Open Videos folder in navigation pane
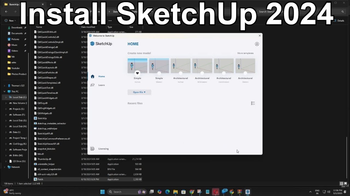 coord(14,51)
